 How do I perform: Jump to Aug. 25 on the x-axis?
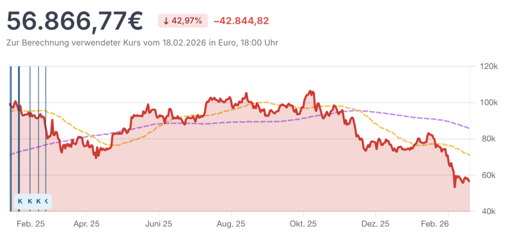232,224
